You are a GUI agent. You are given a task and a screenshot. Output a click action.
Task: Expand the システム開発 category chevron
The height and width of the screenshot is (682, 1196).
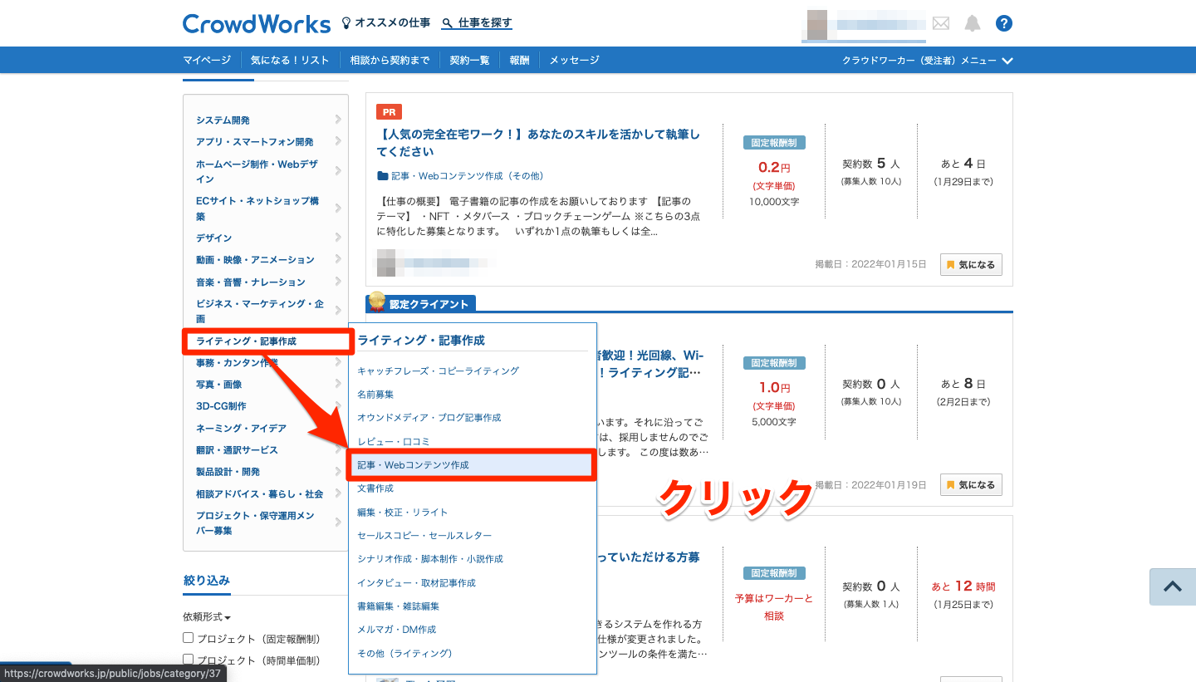coord(338,120)
